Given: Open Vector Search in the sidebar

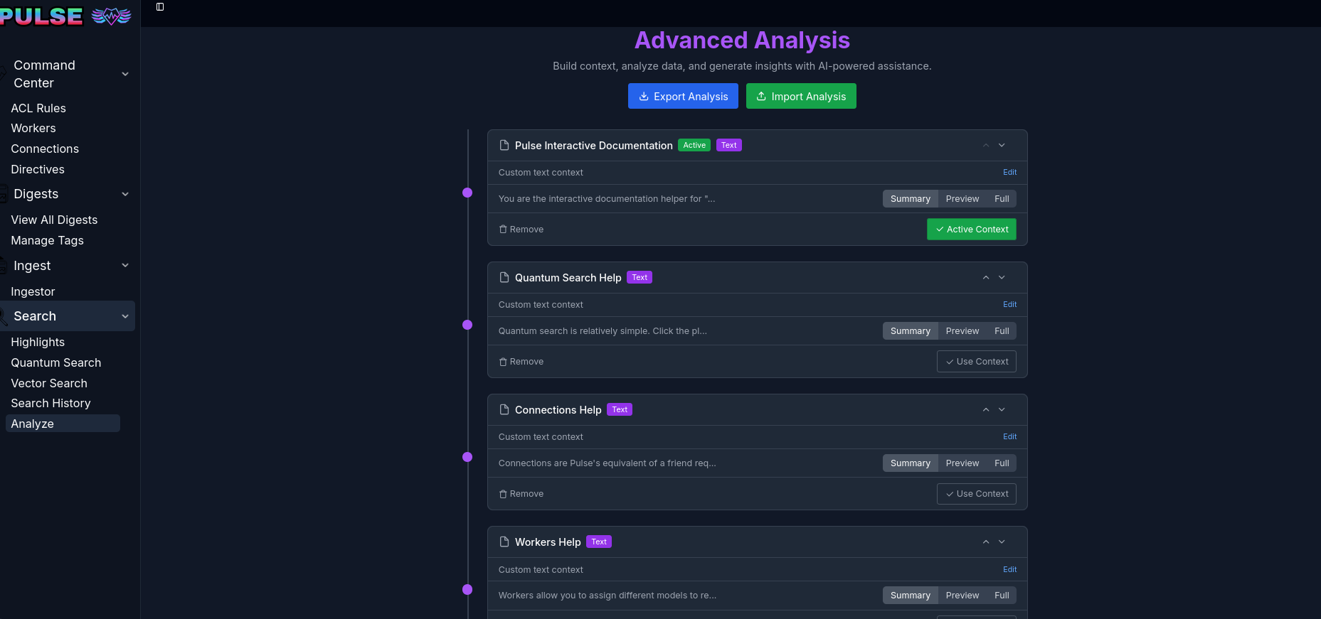Looking at the screenshot, I should point(49,383).
